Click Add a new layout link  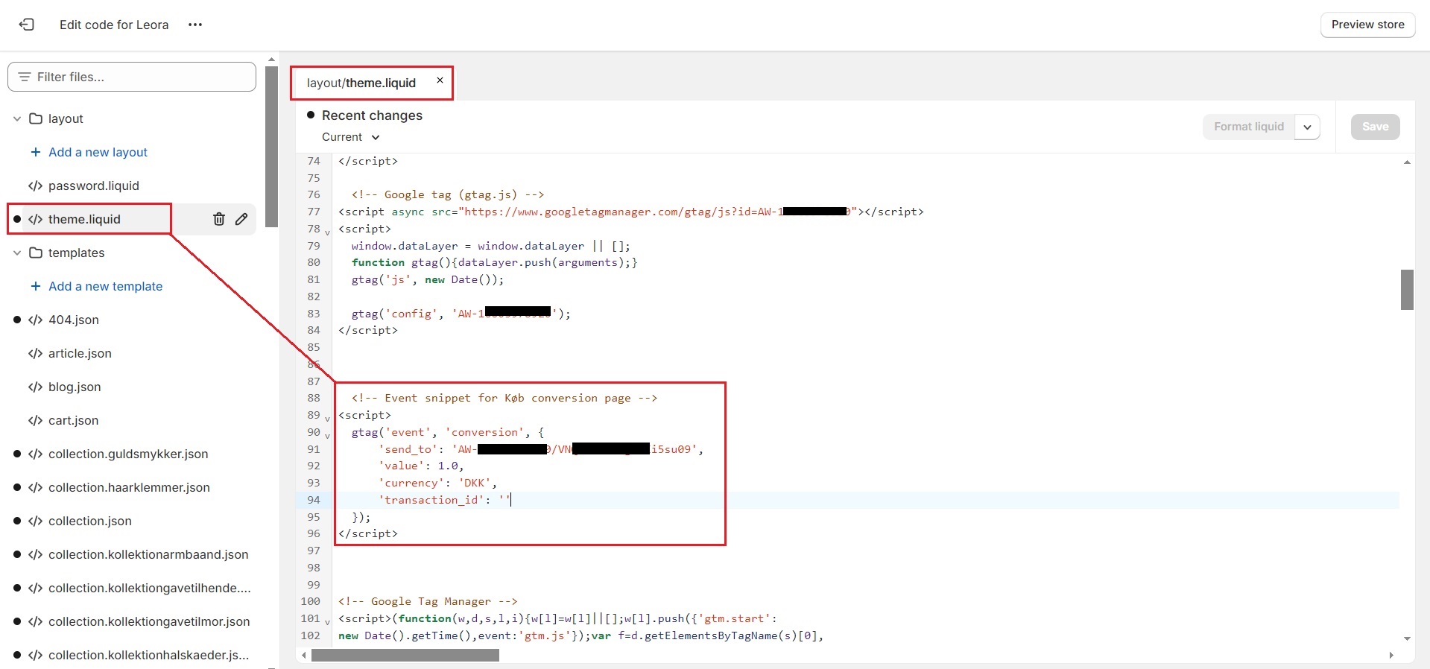click(98, 152)
